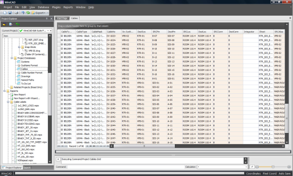293x176 pixels.
Task: Click the scroll-down arrow of cables grid
Action: 287,143
